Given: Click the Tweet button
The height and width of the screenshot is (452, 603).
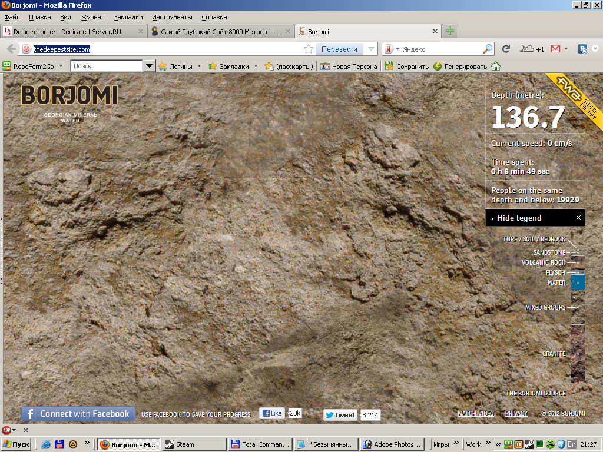Looking at the screenshot, I should pos(340,415).
